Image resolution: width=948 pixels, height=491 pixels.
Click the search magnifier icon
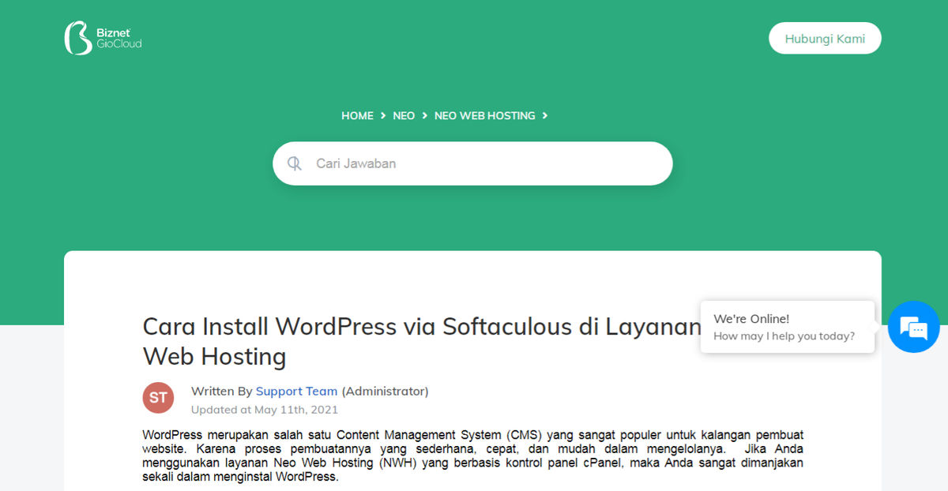pos(295,163)
